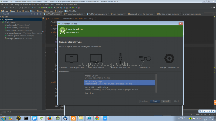Open local.properties file

[18, 39]
